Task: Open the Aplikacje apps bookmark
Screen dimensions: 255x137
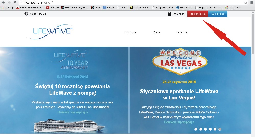Action: [7, 8]
